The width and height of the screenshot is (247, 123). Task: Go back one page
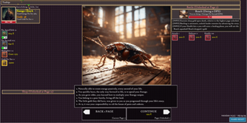[x=104, y=114]
